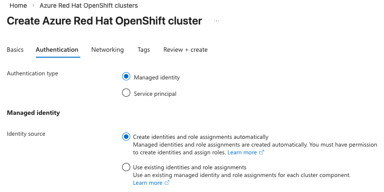
Task: Go to the Networking tab
Action: 108,50
